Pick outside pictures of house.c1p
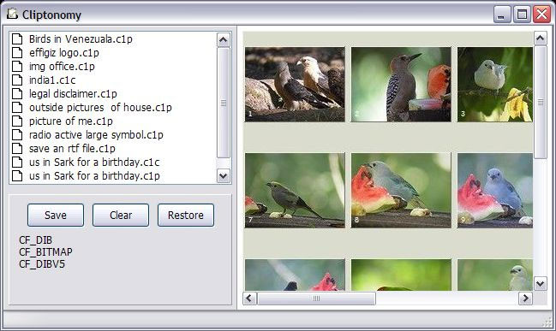This screenshot has height=331, width=556. 100,107
